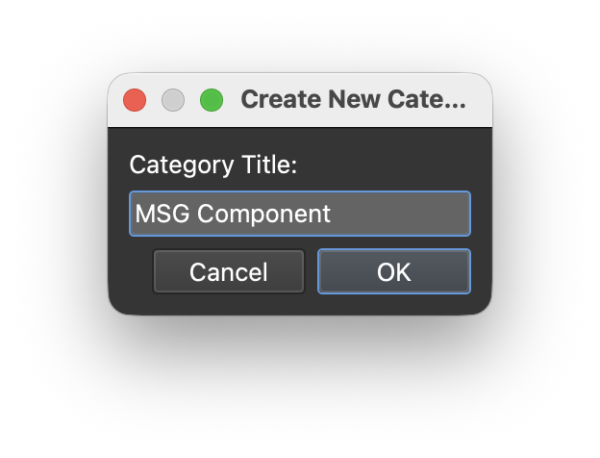600x458 pixels.
Task: Confirm the new category with OK
Action: (394, 271)
